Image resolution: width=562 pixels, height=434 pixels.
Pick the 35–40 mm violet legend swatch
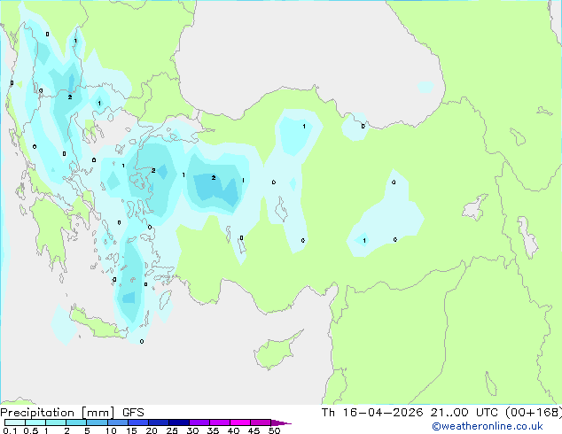point(219,422)
